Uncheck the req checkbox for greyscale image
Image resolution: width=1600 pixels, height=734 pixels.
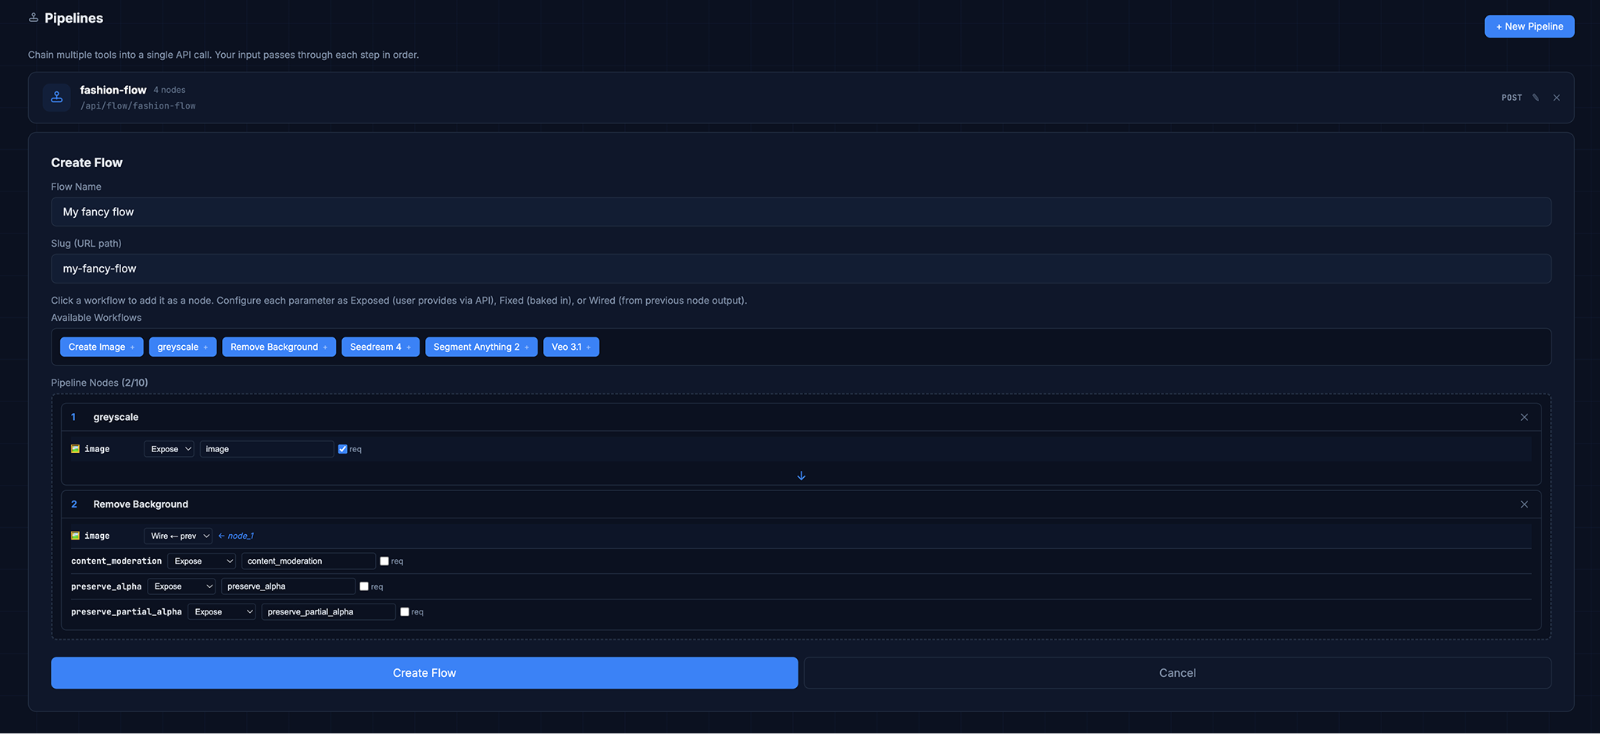point(342,449)
